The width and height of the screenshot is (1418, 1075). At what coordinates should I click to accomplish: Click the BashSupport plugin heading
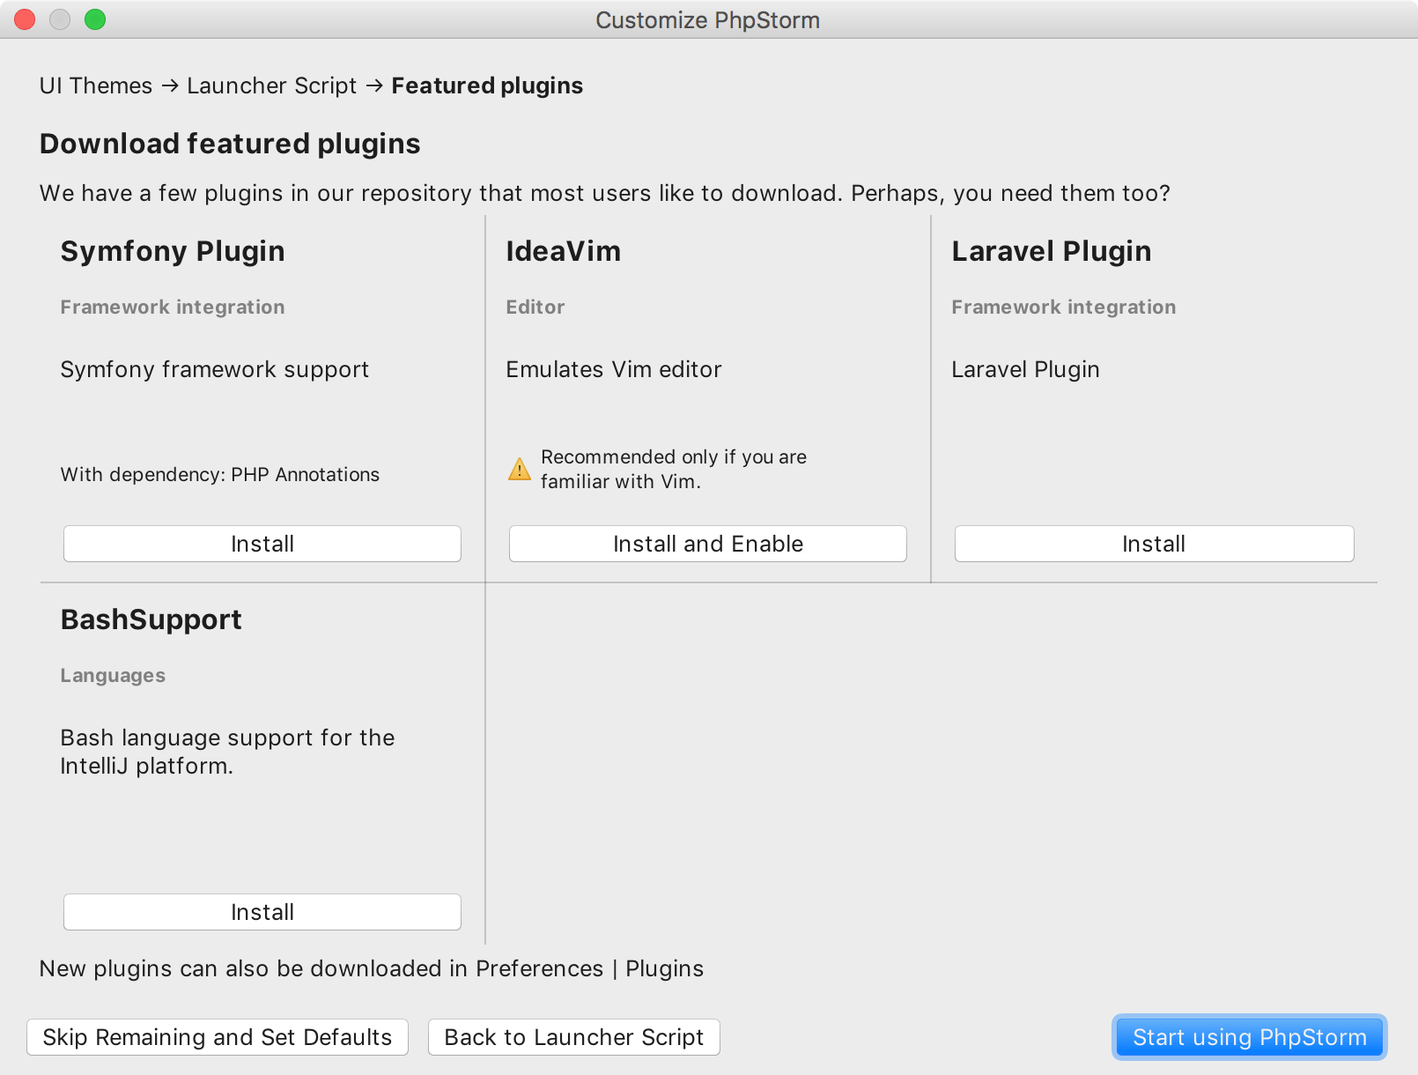pos(151,619)
